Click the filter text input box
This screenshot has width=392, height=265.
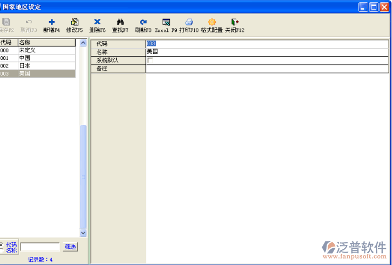[40, 247]
